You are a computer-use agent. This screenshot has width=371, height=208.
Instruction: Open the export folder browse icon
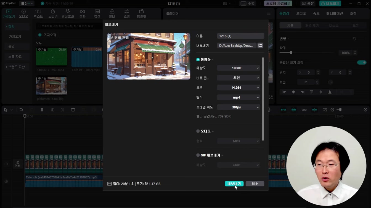[260, 45]
